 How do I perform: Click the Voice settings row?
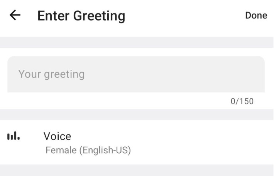pyautogui.click(x=137, y=142)
